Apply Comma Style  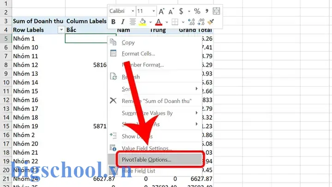click(x=207, y=11)
